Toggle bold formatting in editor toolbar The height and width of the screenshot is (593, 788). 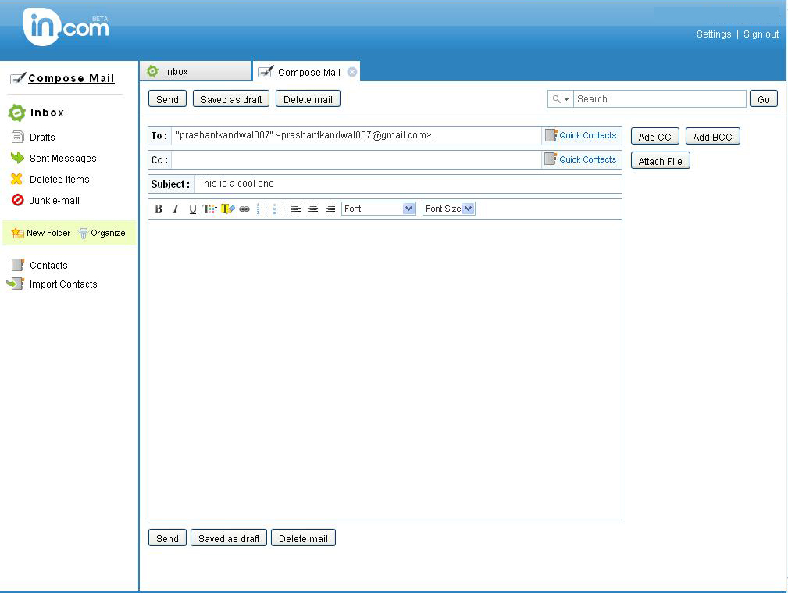159,209
